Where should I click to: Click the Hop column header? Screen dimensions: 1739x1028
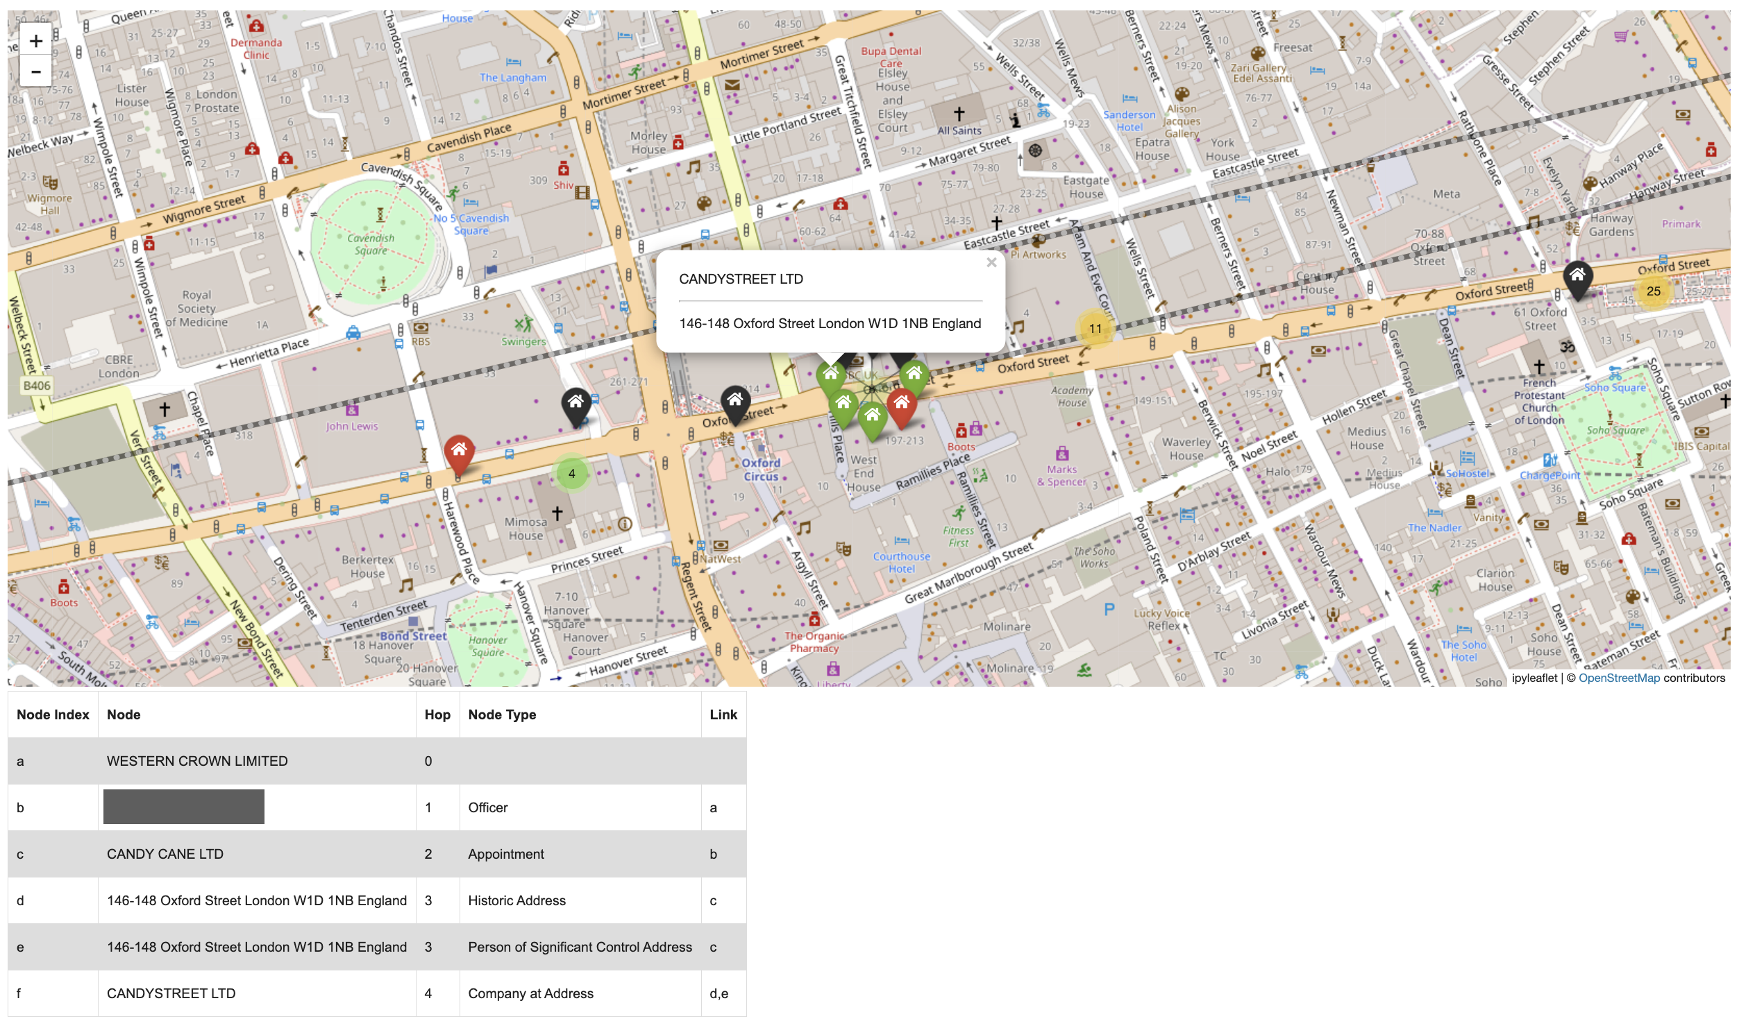click(437, 714)
